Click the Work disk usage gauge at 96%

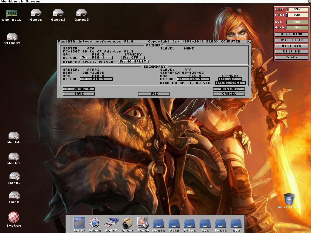pos(297,27)
